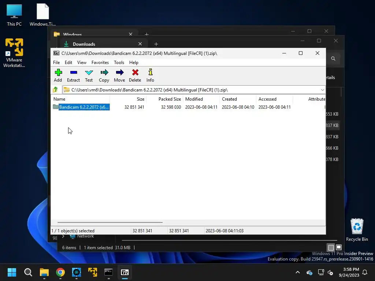Open the muted volume tray icon
Image resolution: width=375 pixels, height=281 pixels.
point(330,272)
